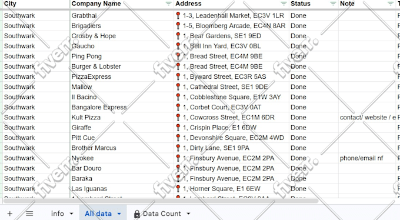
Task: Select the Las Iguanas company cell
Action: [122, 189]
